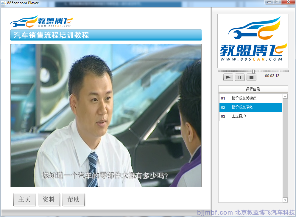The image size is (296, 217).
Task: Minimize the 885car.com Player window
Action: (x=269, y=2)
